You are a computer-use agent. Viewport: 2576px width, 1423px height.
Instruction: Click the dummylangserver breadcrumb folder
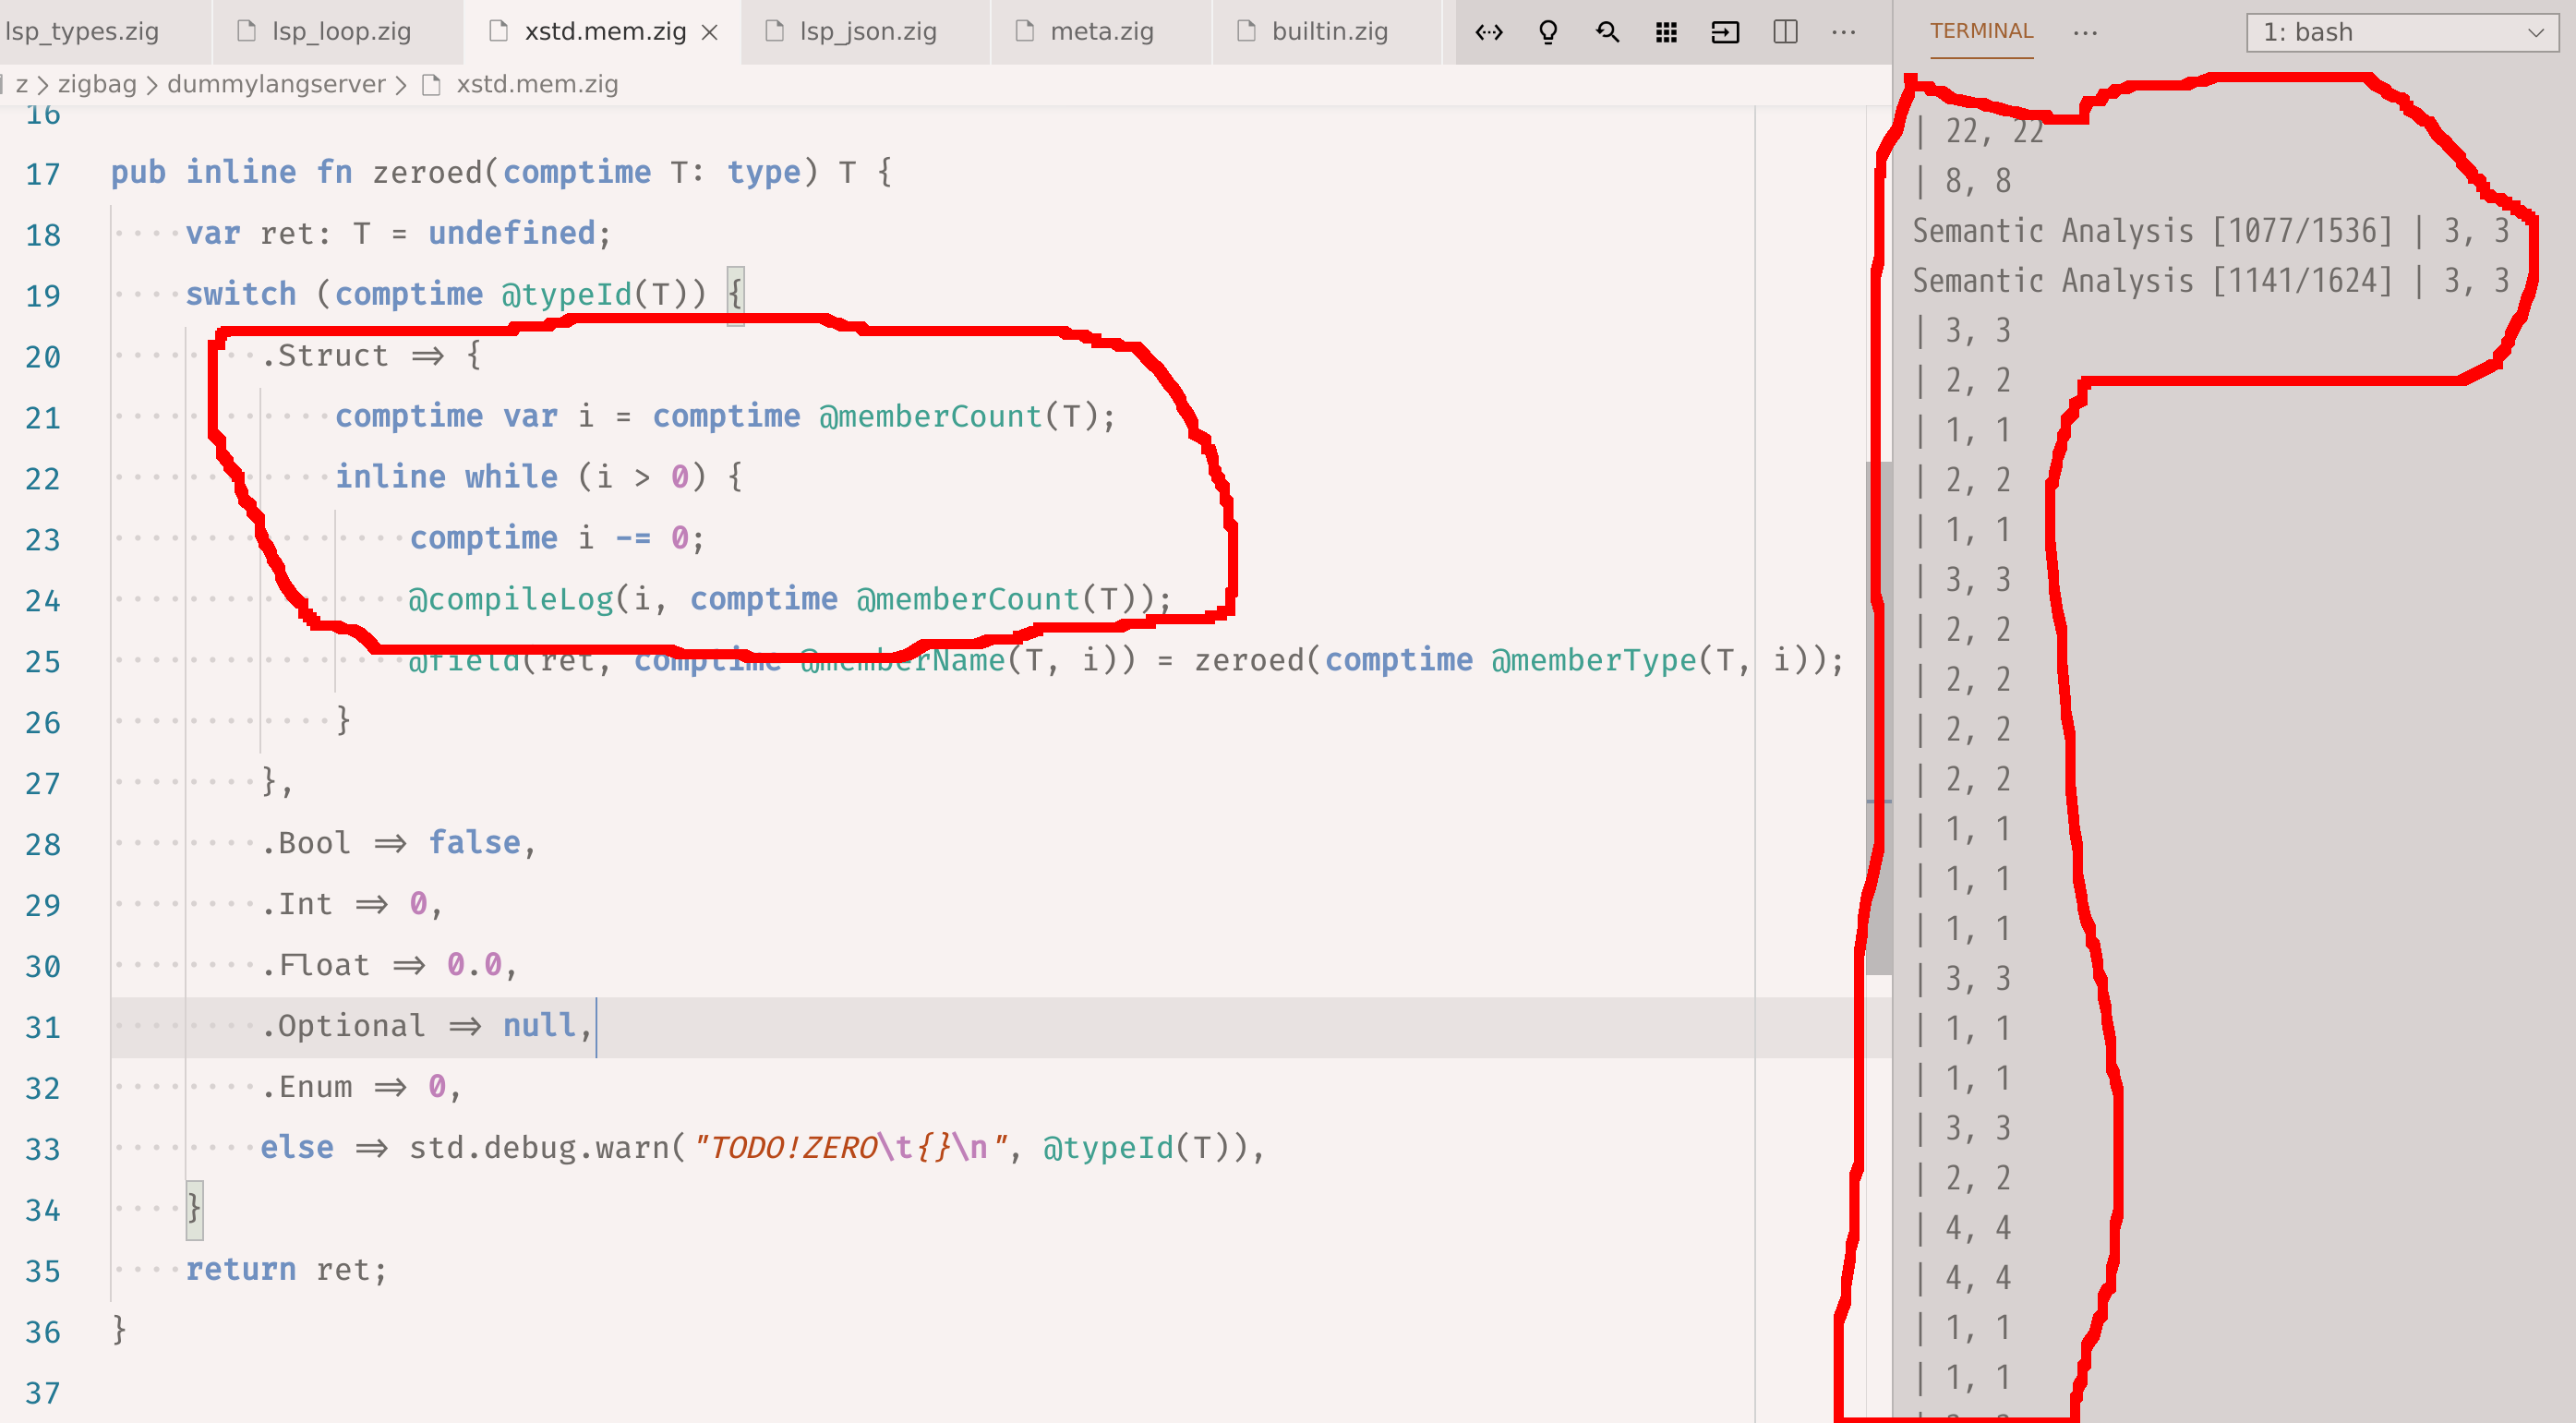pyautogui.click(x=276, y=84)
